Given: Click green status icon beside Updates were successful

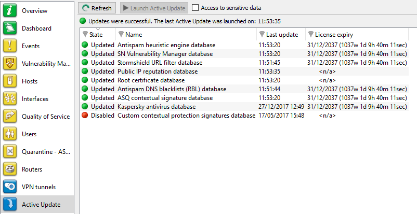Looking at the screenshot, I should 83,21.
